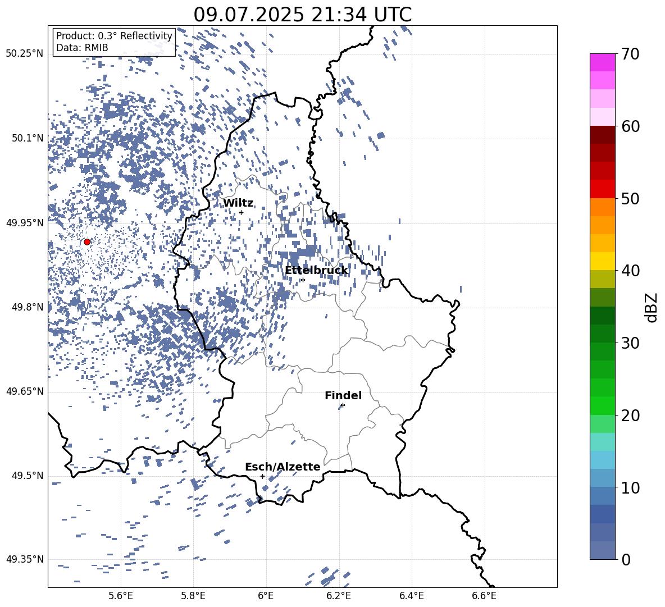
Task: Click the 0 tick label on colorbar
Action: coord(626,559)
